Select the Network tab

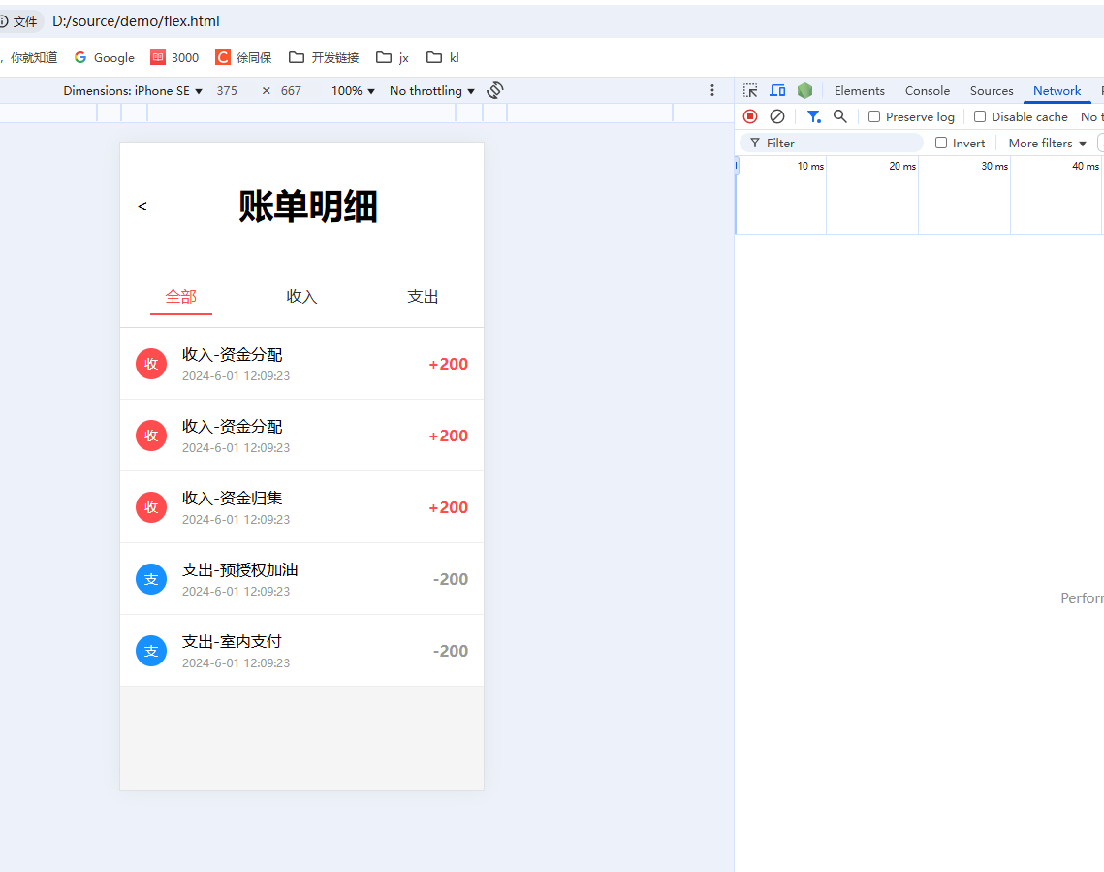tap(1057, 91)
